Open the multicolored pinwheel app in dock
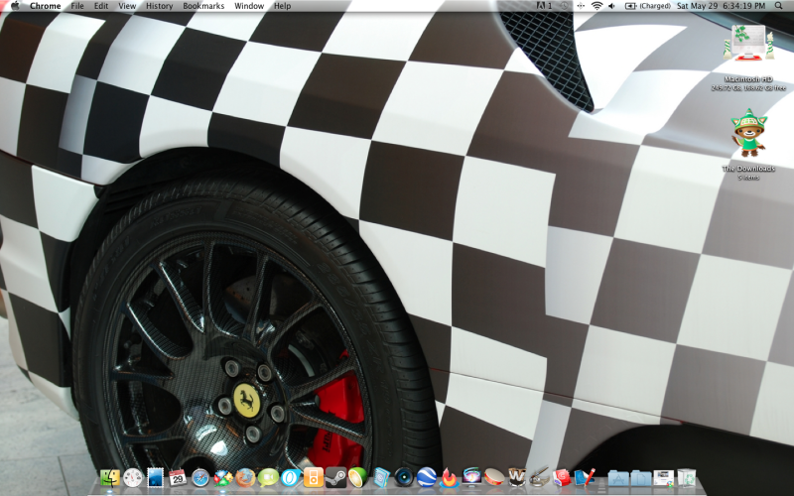The width and height of the screenshot is (794, 496). point(222,478)
